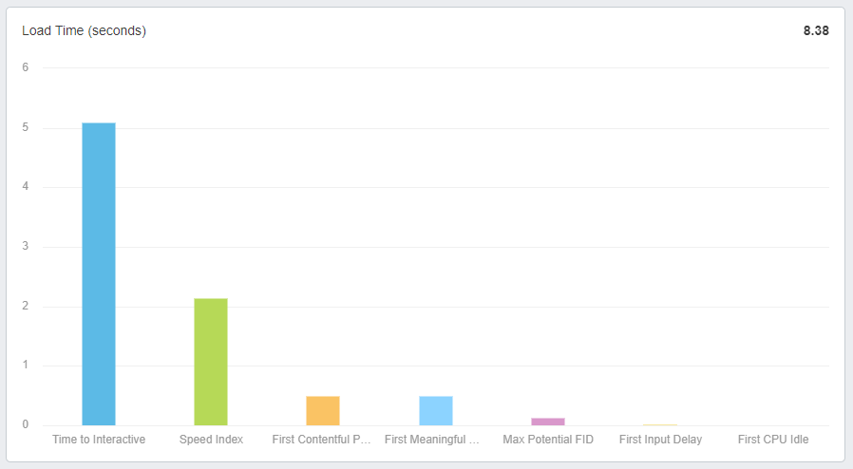
Task: Click the y-axis value 1
Action: coord(26,366)
